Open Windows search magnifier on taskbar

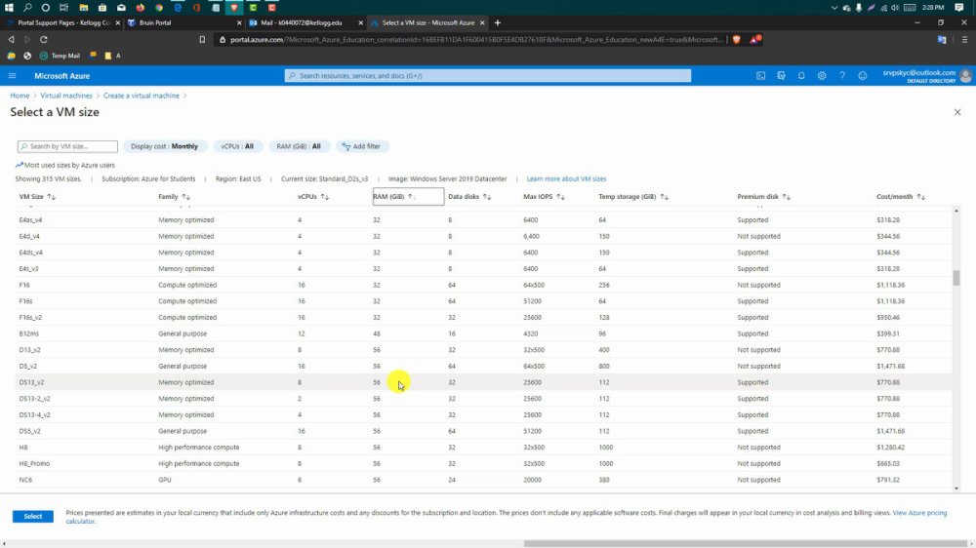click(27, 8)
